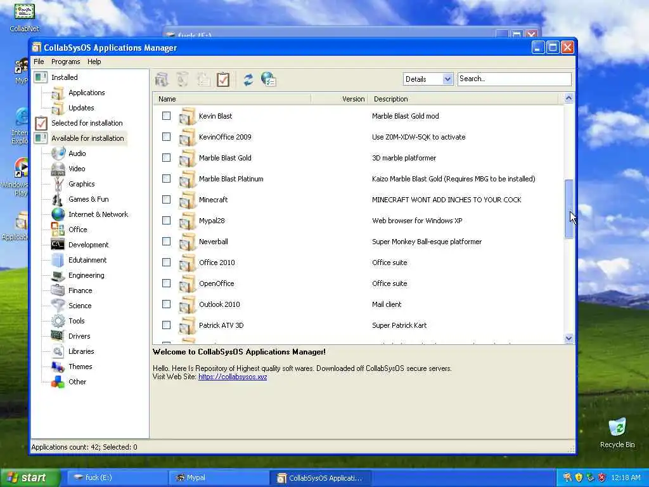Click the Search input field
Image resolution: width=649 pixels, height=487 pixels.
pos(515,79)
